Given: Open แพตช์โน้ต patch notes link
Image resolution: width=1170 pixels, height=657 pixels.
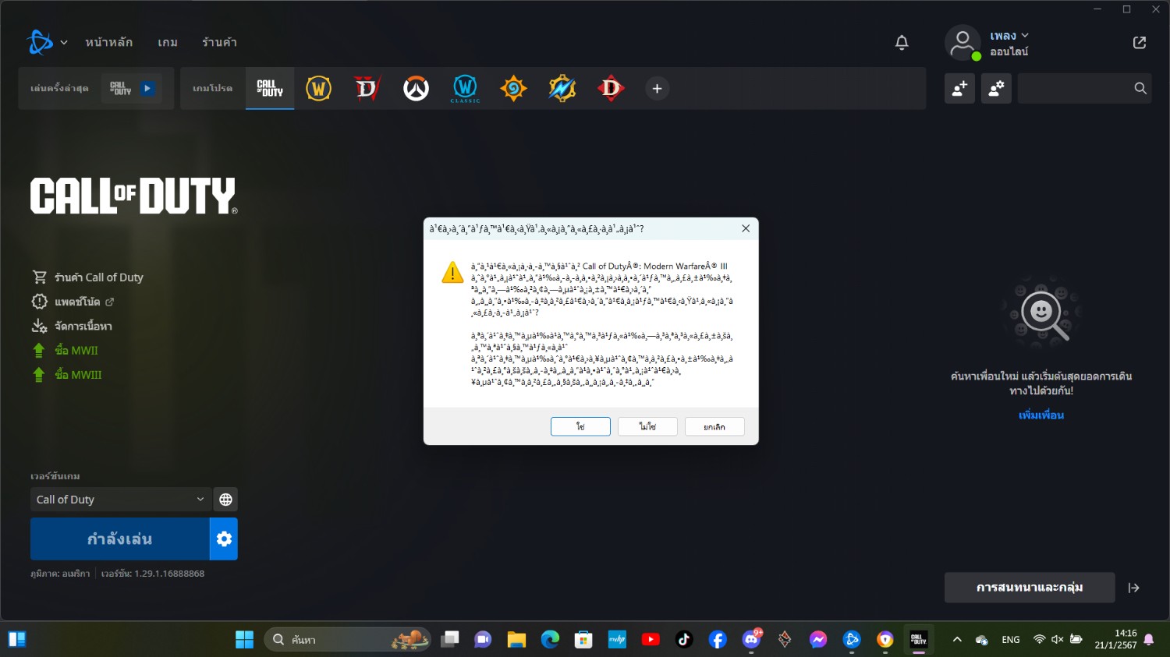Looking at the screenshot, I should click(x=73, y=302).
